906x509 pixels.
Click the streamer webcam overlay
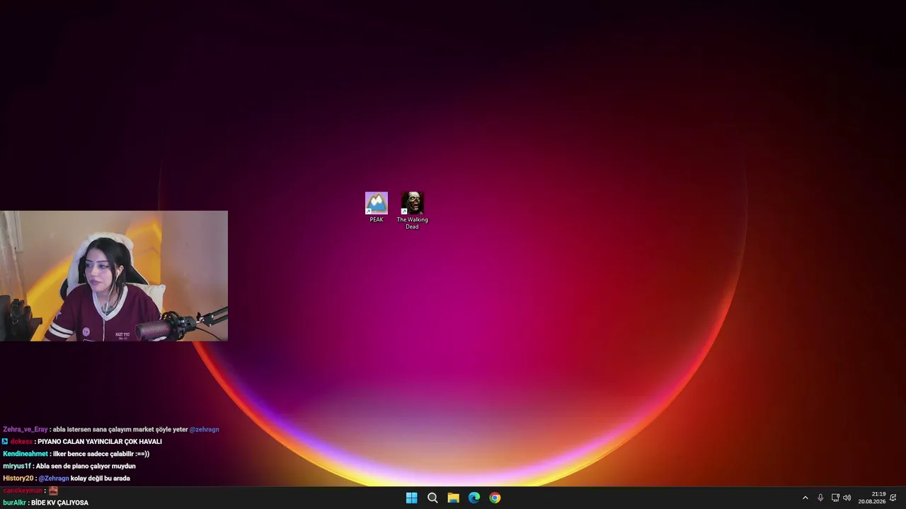pyautogui.click(x=114, y=276)
